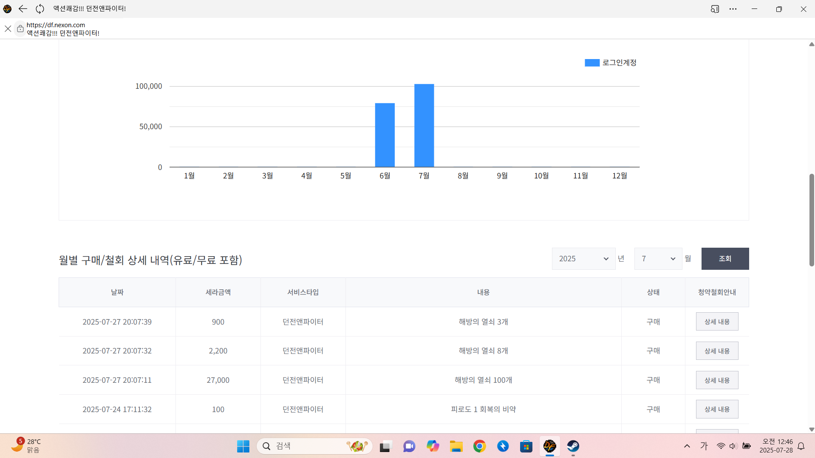Select date cell 2025-07-27 20:07:11

(x=117, y=380)
